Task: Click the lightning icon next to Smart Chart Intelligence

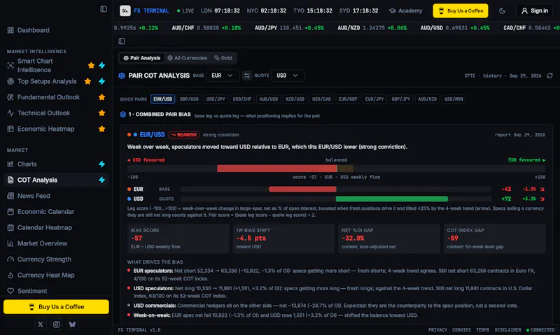Action: [x=101, y=65]
